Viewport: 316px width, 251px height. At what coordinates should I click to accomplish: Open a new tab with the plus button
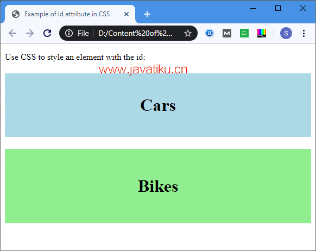pyautogui.click(x=147, y=14)
